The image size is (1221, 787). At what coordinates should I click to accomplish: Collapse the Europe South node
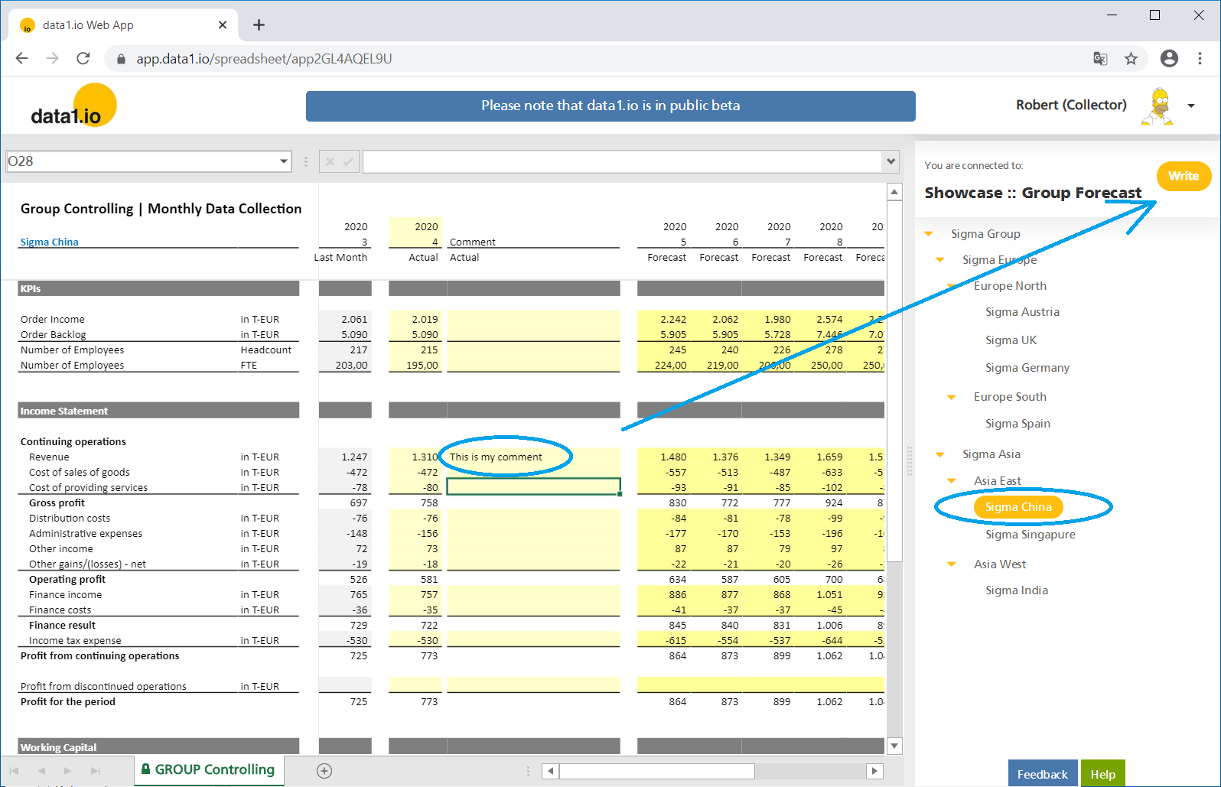[952, 397]
